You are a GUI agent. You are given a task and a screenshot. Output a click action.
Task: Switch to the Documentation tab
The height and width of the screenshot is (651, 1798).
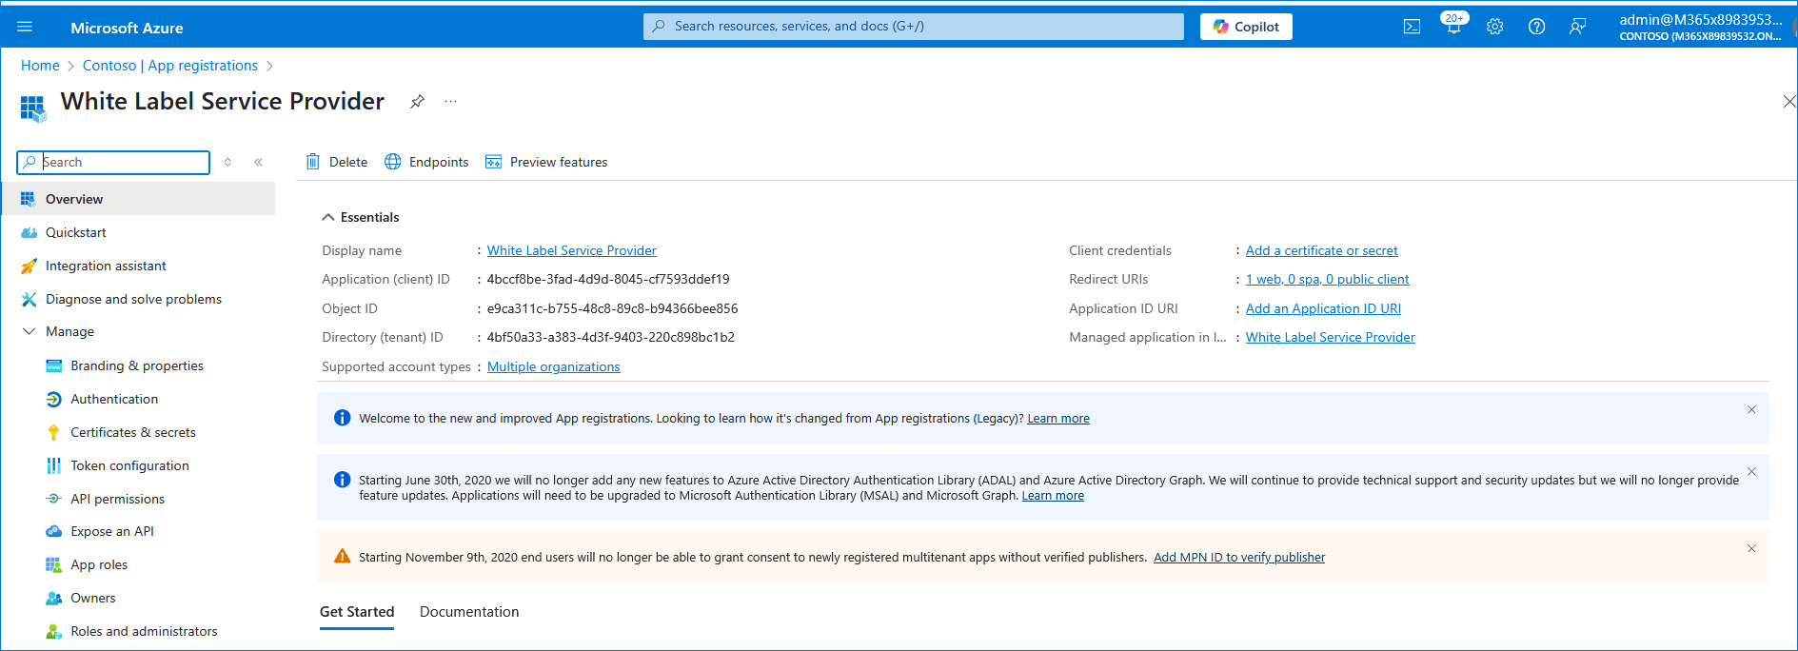coord(469,612)
